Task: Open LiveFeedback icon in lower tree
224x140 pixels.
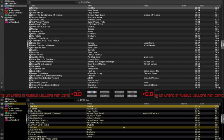Action: point(6,120)
